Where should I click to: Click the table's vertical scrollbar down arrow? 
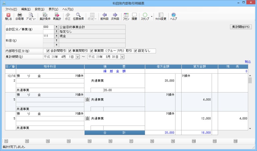(x=250, y=128)
